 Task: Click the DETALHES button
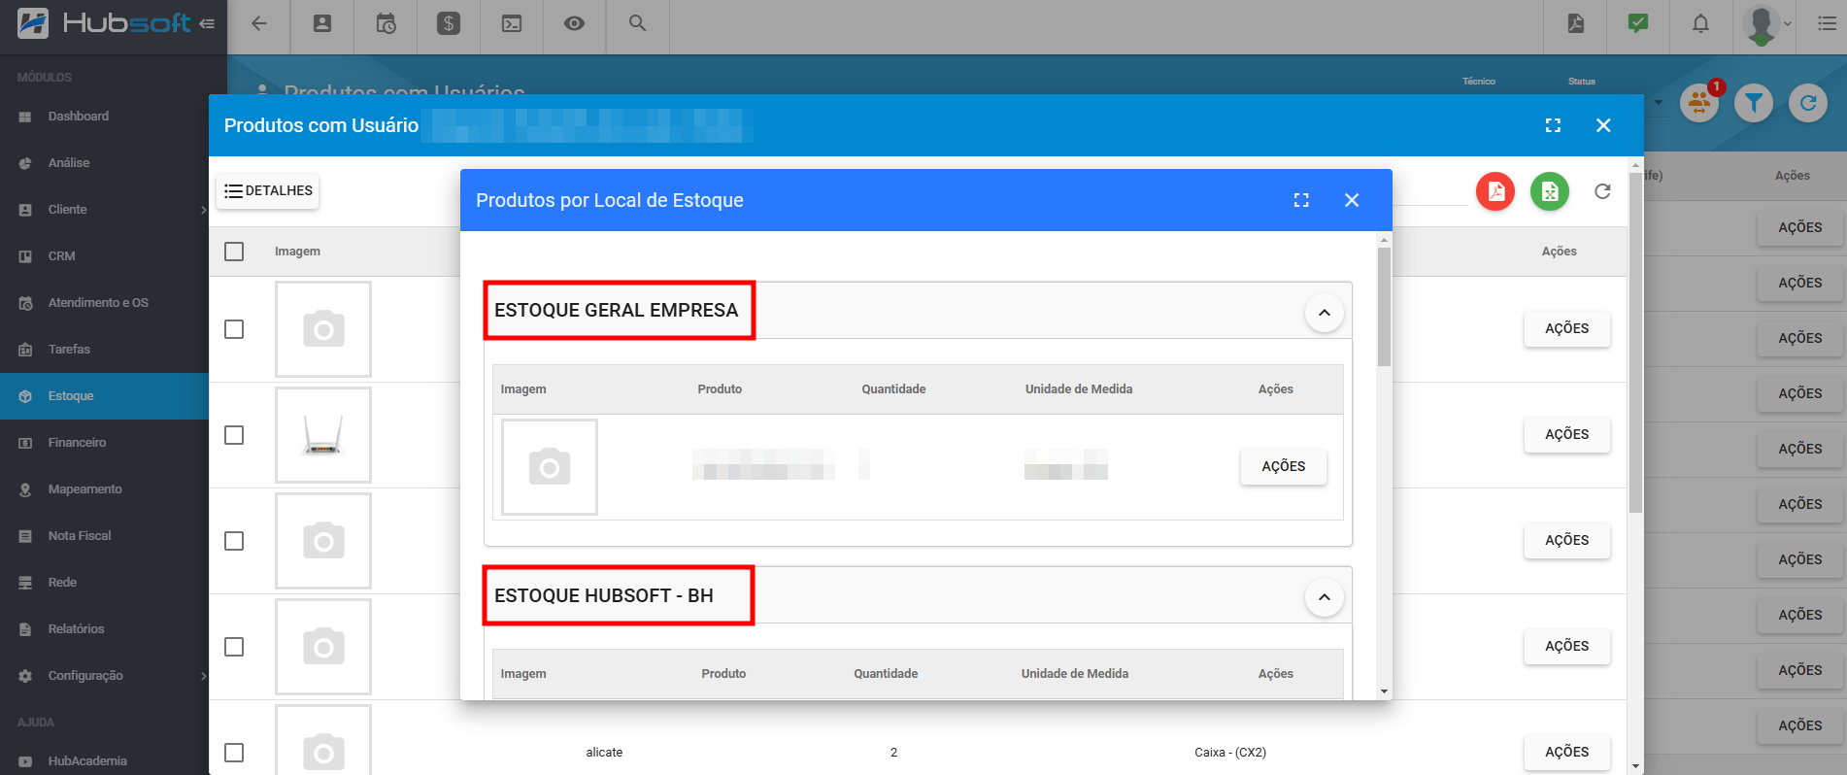point(268,191)
